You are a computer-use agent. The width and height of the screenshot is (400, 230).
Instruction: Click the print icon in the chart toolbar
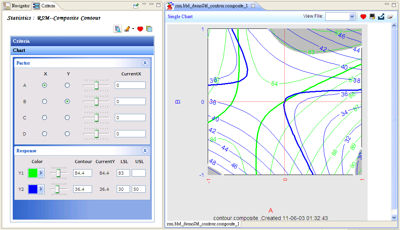(390, 17)
